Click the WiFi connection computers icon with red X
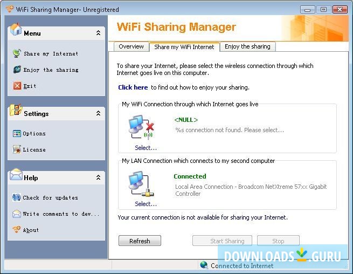353x274 pixels. [x=142, y=127]
